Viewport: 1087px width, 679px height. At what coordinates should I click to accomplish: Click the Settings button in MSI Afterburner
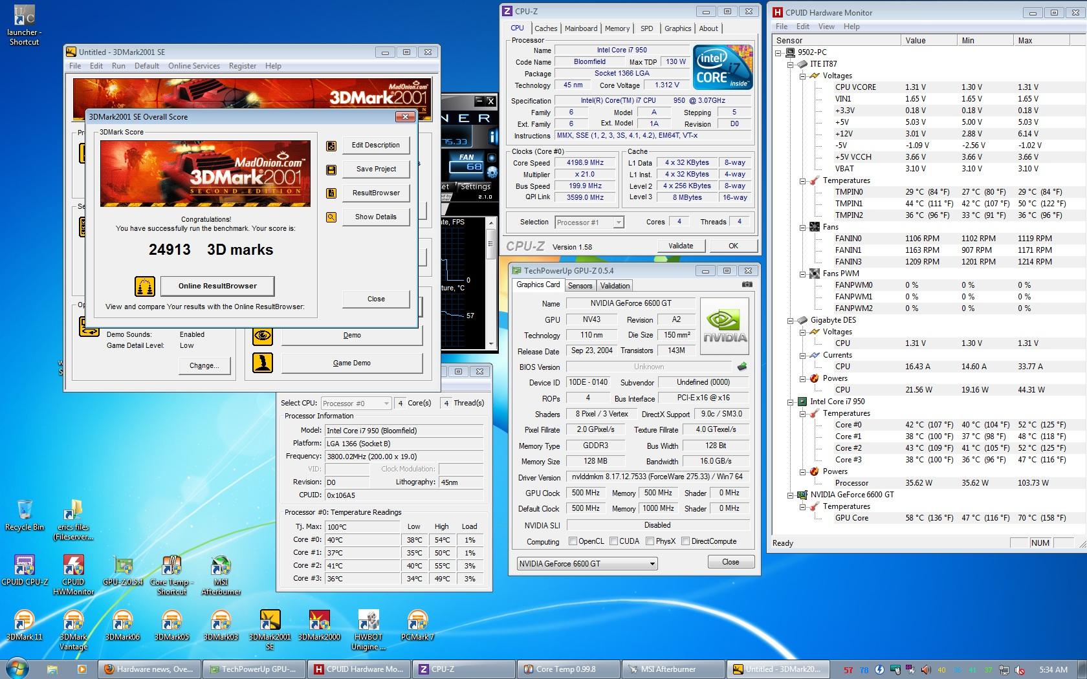[x=476, y=186]
